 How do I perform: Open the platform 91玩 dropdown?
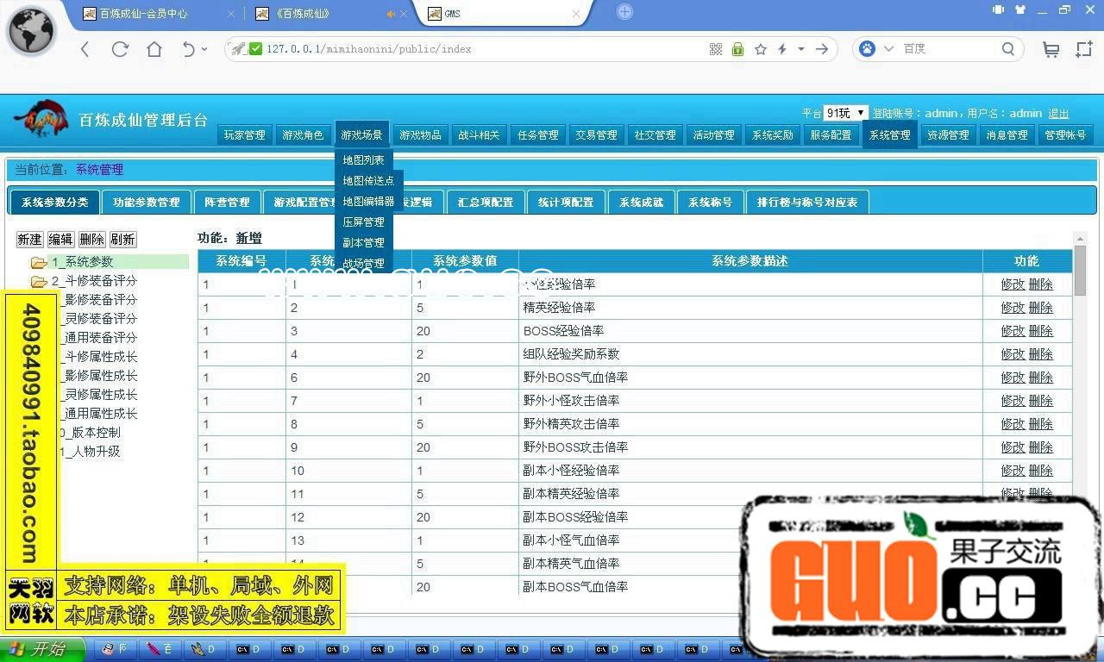click(845, 113)
